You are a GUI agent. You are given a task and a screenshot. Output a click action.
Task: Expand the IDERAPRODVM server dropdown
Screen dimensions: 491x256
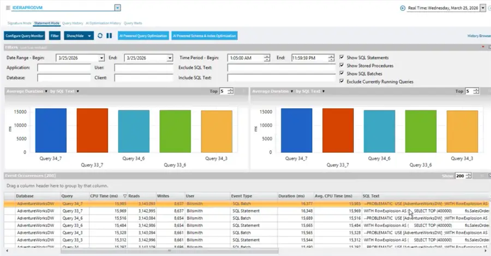(x=117, y=8)
